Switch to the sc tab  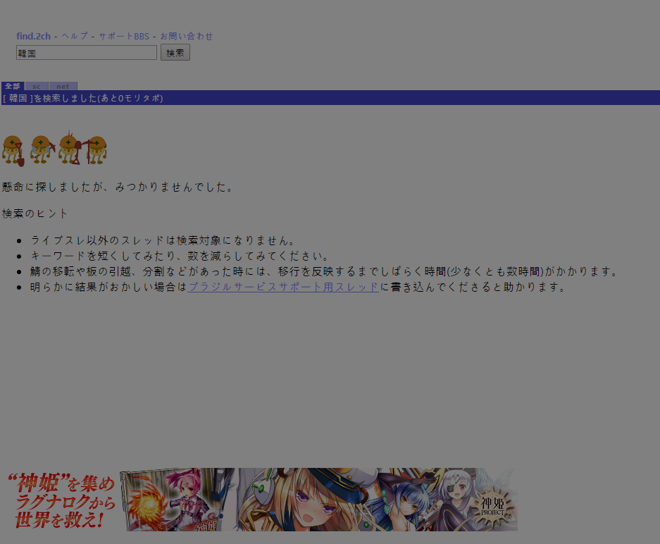tap(37, 86)
